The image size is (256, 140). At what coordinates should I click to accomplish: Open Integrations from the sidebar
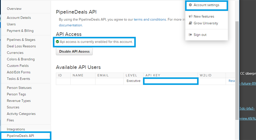(16, 129)
